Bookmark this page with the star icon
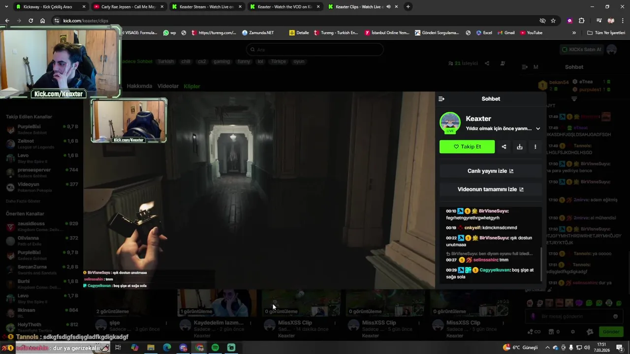The image size is (630, 354). pos(553,21)
